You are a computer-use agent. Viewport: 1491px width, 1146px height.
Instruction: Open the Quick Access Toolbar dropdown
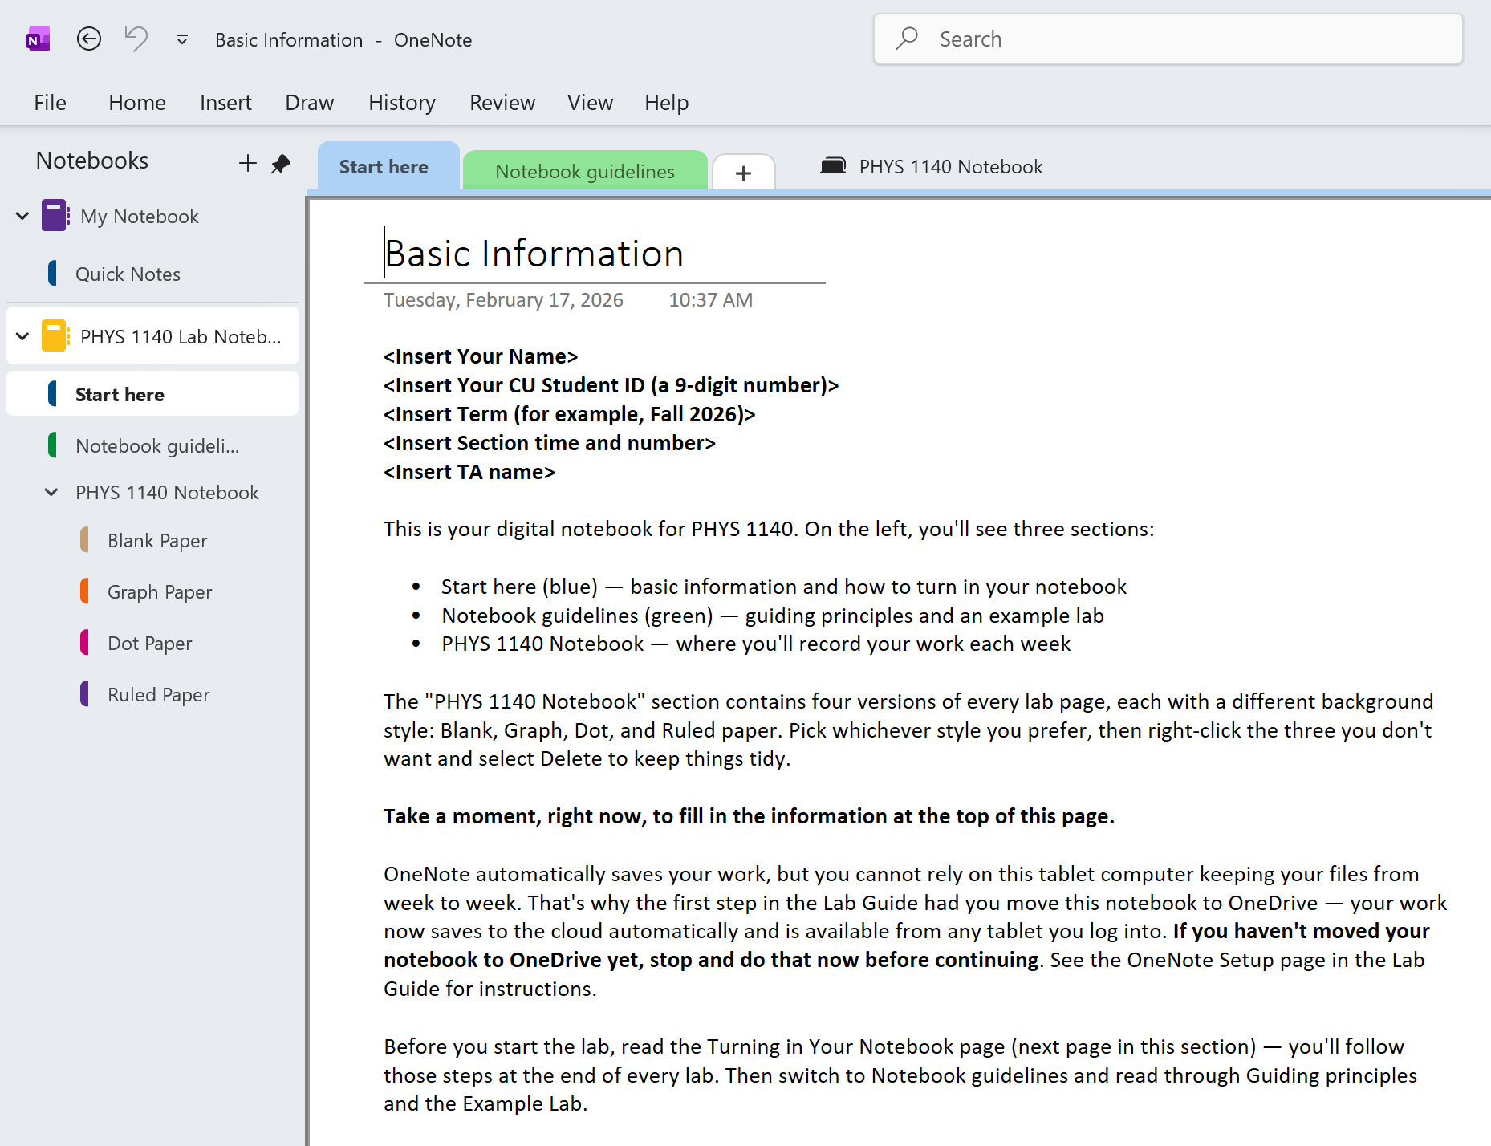(x=182, y=39)
